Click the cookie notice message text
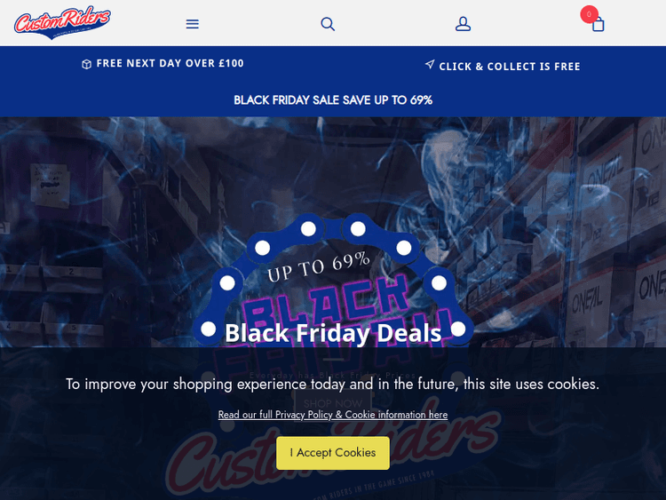 tap(333, 384)
